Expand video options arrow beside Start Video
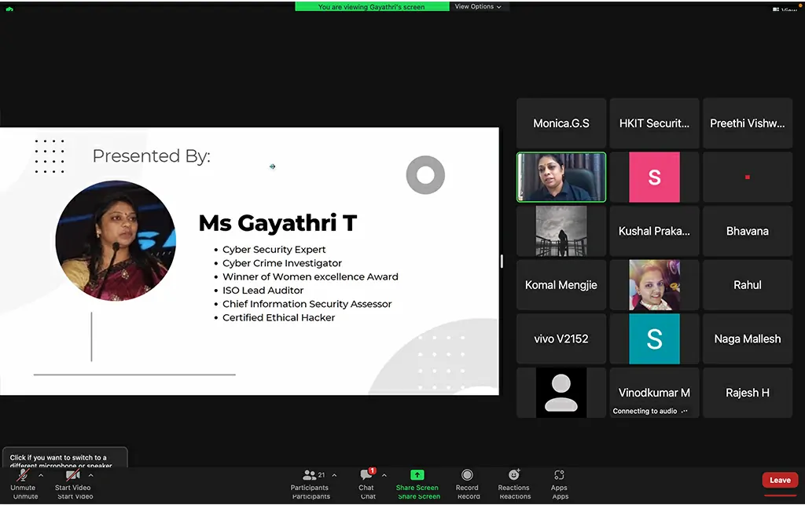This screenshot has width=805, height=505. coord(91,475)
